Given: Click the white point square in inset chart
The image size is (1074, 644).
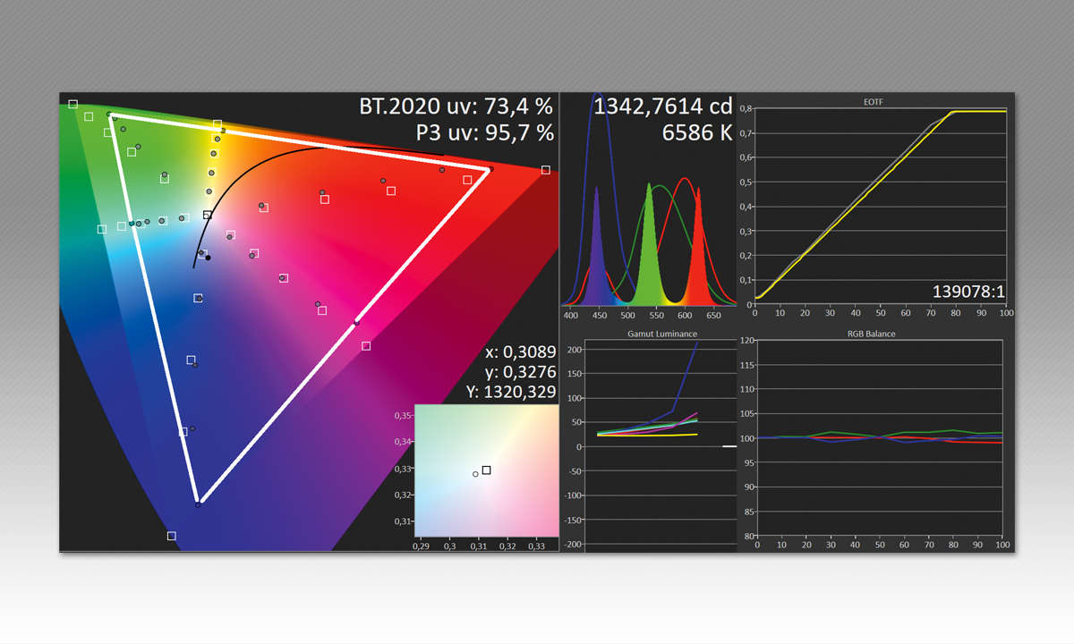Looking at the screenshot, I should [x=486, y=470].
